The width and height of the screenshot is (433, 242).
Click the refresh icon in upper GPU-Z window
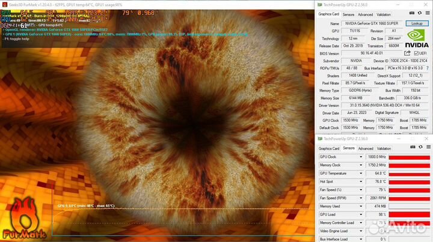point(420,13)
